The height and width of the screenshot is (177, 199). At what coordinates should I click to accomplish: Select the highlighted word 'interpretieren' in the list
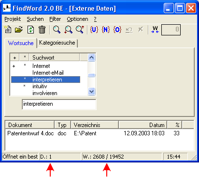(45, 80)
